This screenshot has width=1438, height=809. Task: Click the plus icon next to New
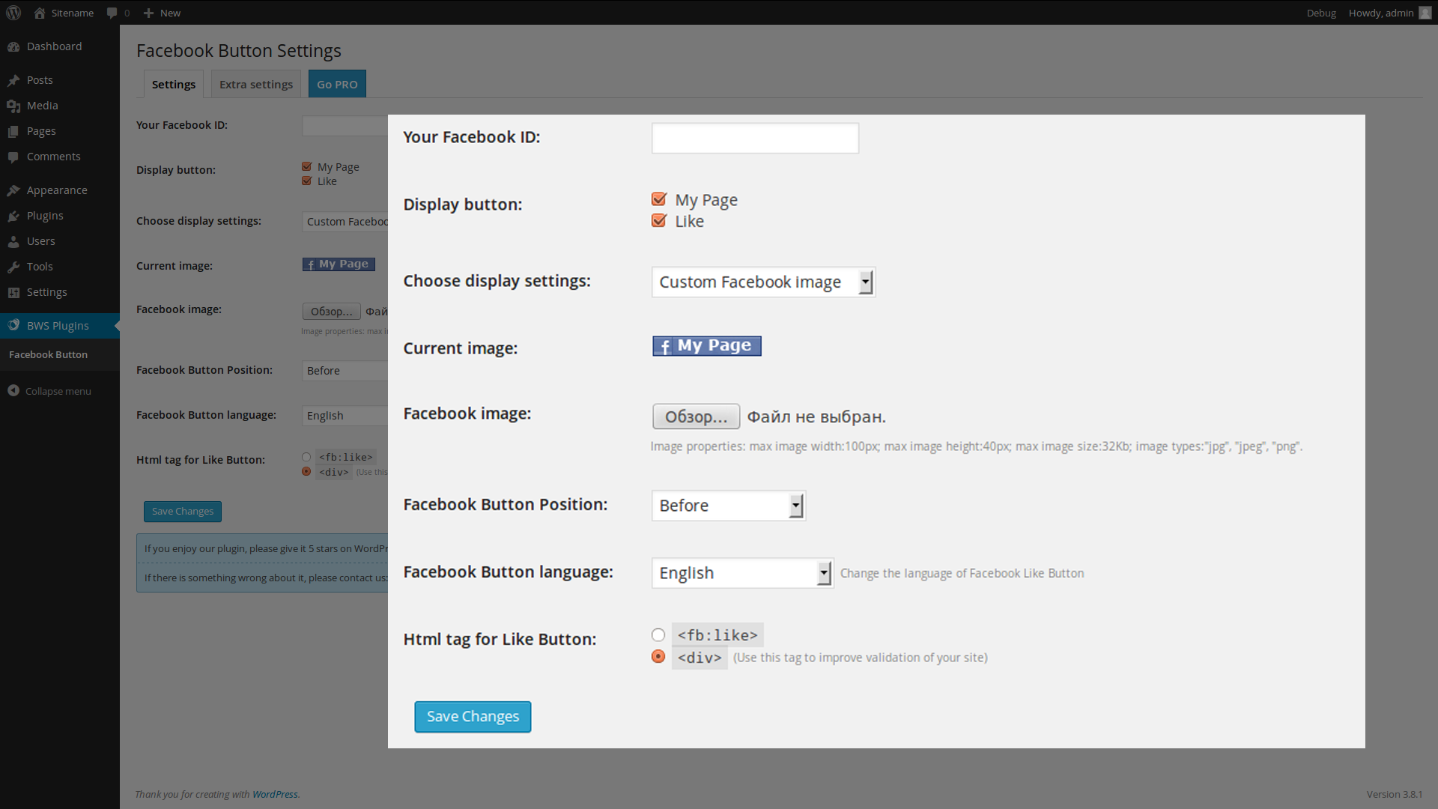click(x=148, y=13)
